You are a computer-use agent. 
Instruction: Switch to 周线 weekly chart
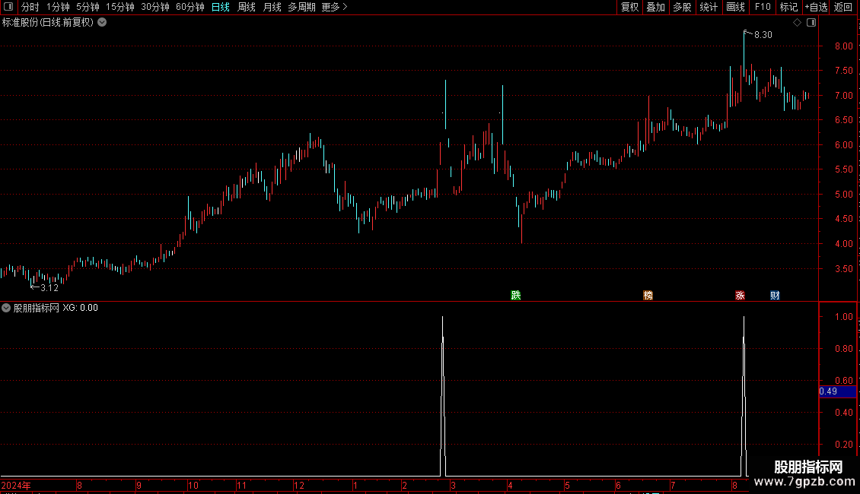pyautogui.click(x=247, y=7)
